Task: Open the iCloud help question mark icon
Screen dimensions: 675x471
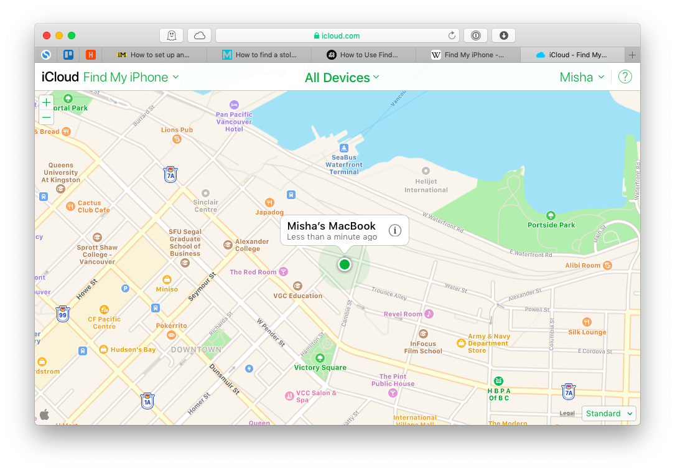Action: 625,77
